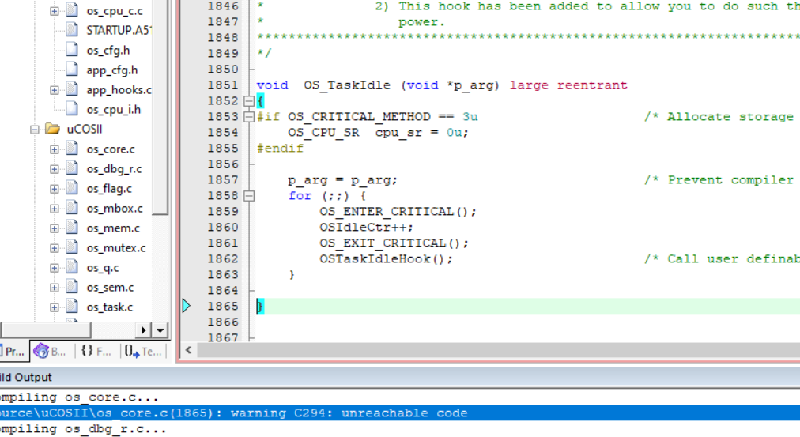Image resolution: width=800 pixels, height=437 pixels.
Task: Collapse #if block fold at line 1853
Action: 249,117
